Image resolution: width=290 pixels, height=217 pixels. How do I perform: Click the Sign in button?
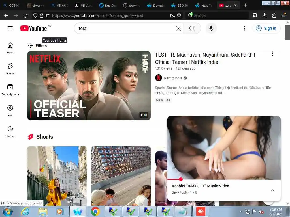point(266,28)
